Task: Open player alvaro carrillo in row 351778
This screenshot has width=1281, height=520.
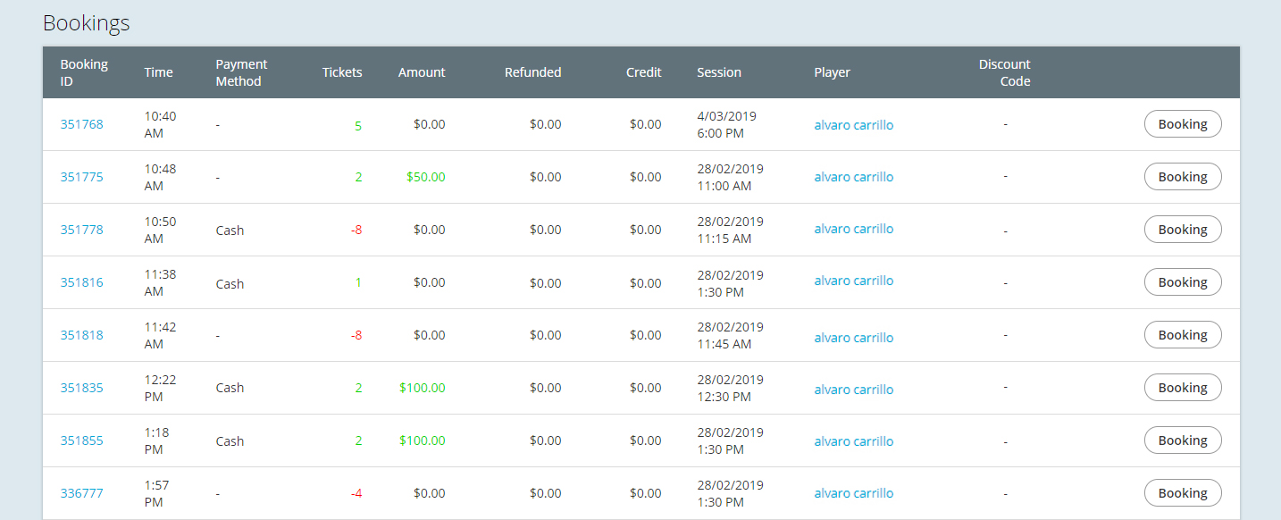Action: 853,229
